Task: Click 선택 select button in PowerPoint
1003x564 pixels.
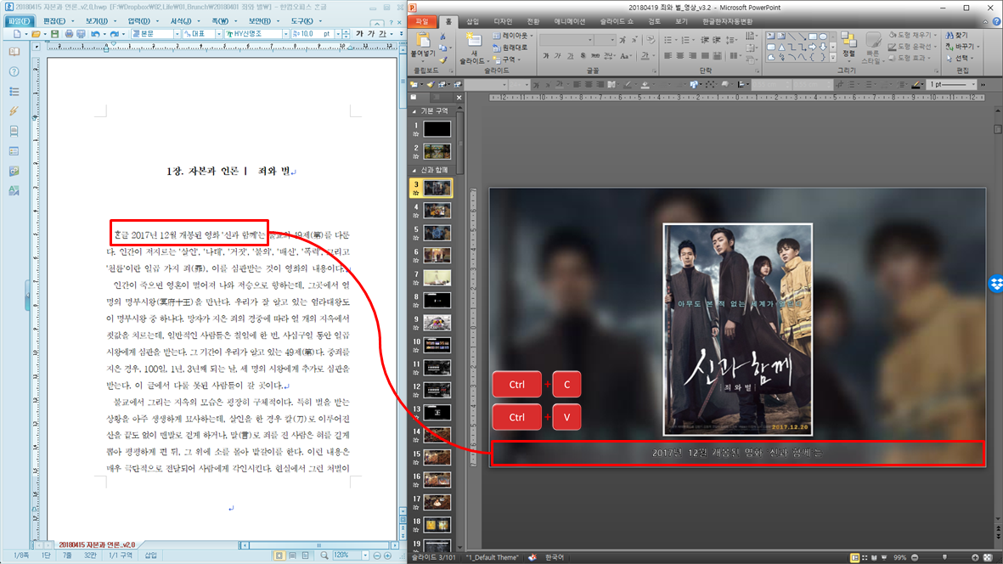Action: pyautogui.click(x=959, y=59)
